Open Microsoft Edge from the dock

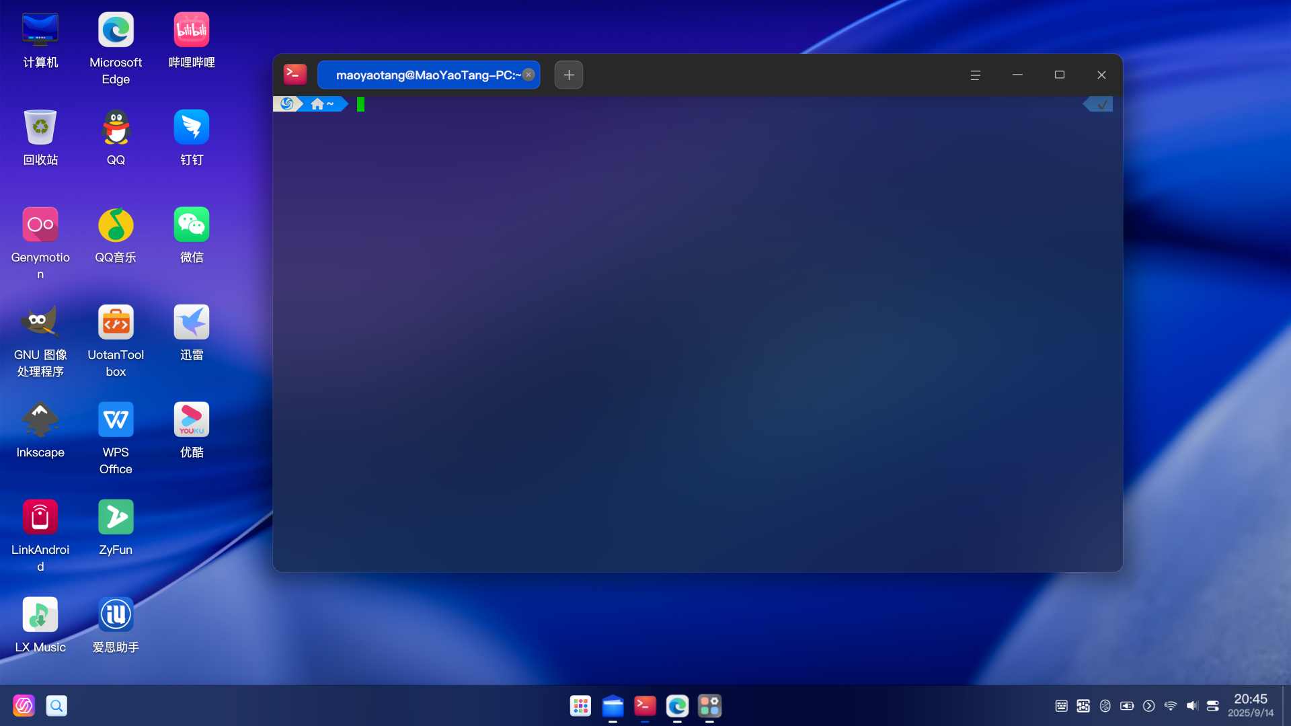click(x=677, y=706)
